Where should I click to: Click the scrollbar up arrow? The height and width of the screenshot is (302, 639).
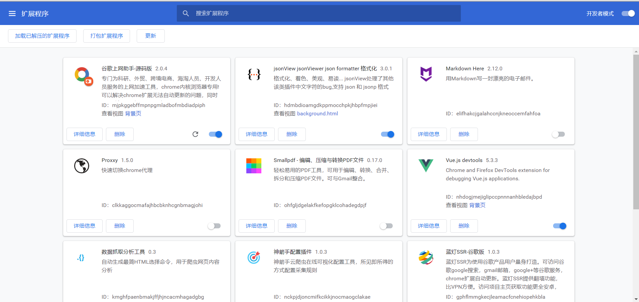(636, 51)
